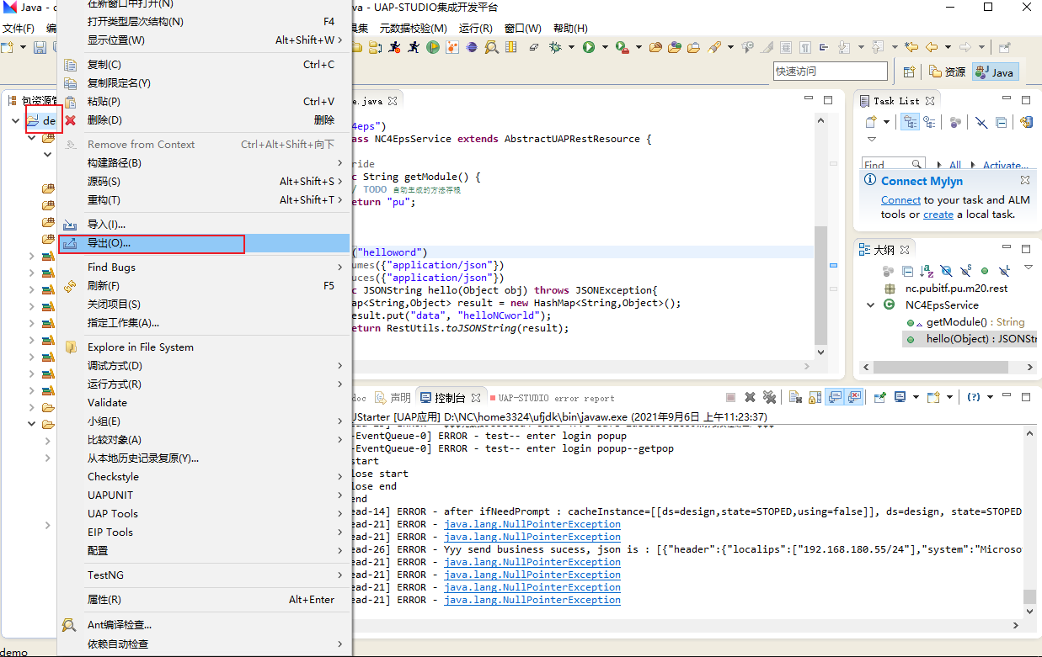Toggle Hide Local Types icon in outline
Screen dimensions: 1042x657
[1003, 271]
